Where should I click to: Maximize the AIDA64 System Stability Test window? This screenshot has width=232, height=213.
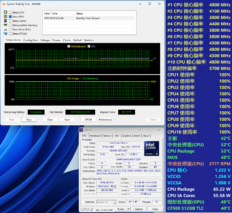(150, 4)
